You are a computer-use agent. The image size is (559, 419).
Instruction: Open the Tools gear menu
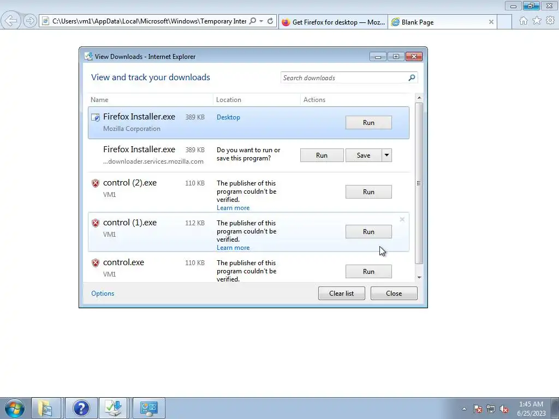550,21
